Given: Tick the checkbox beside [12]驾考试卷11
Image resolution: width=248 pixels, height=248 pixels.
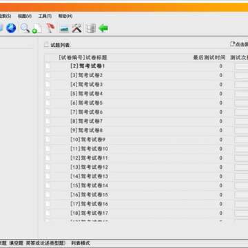Looking at the screenshot, I should 48,158.
